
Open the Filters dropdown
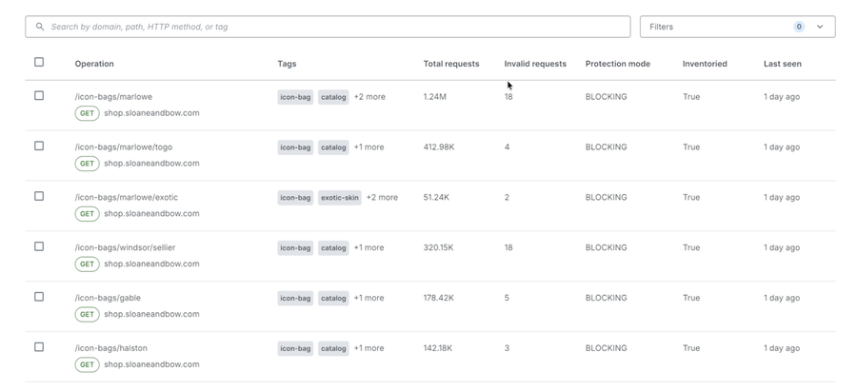click(x=737, y=27)
